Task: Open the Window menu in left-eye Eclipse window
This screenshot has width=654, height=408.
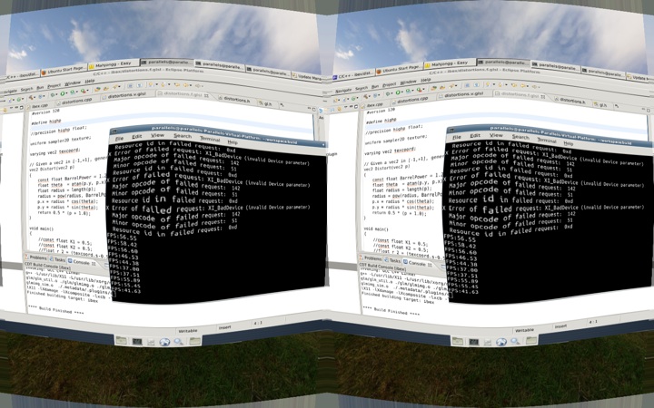Action: point(73,83)
